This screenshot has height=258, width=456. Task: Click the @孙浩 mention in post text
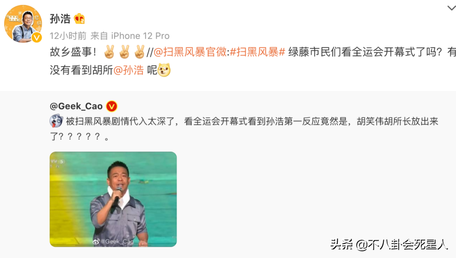(x=128, y=70)
